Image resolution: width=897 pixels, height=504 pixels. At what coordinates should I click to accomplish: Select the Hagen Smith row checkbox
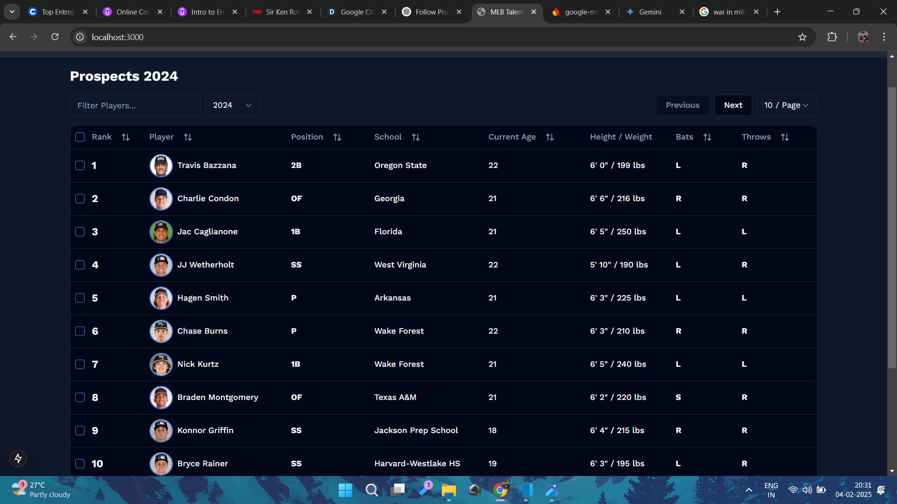coord(80,298)
